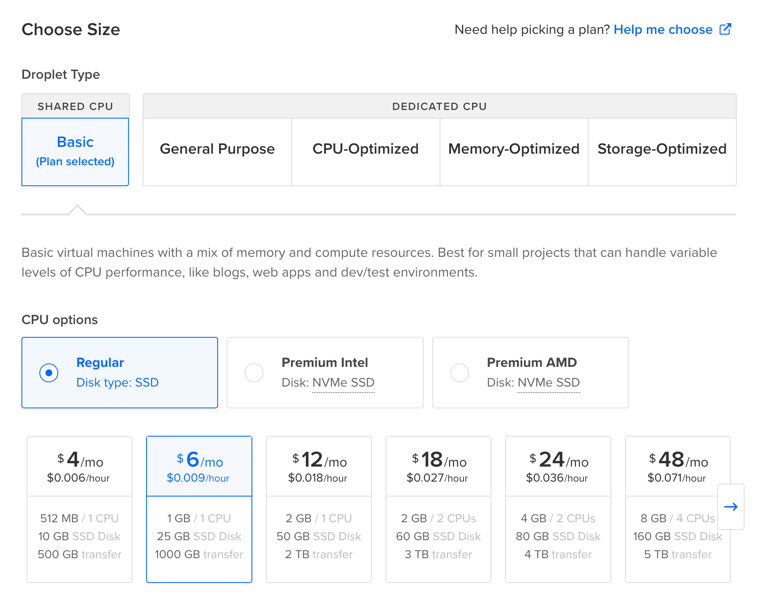This screenshot has width=760, height=607.
Task: Click the (Plan selected) label
Action: 75,162
